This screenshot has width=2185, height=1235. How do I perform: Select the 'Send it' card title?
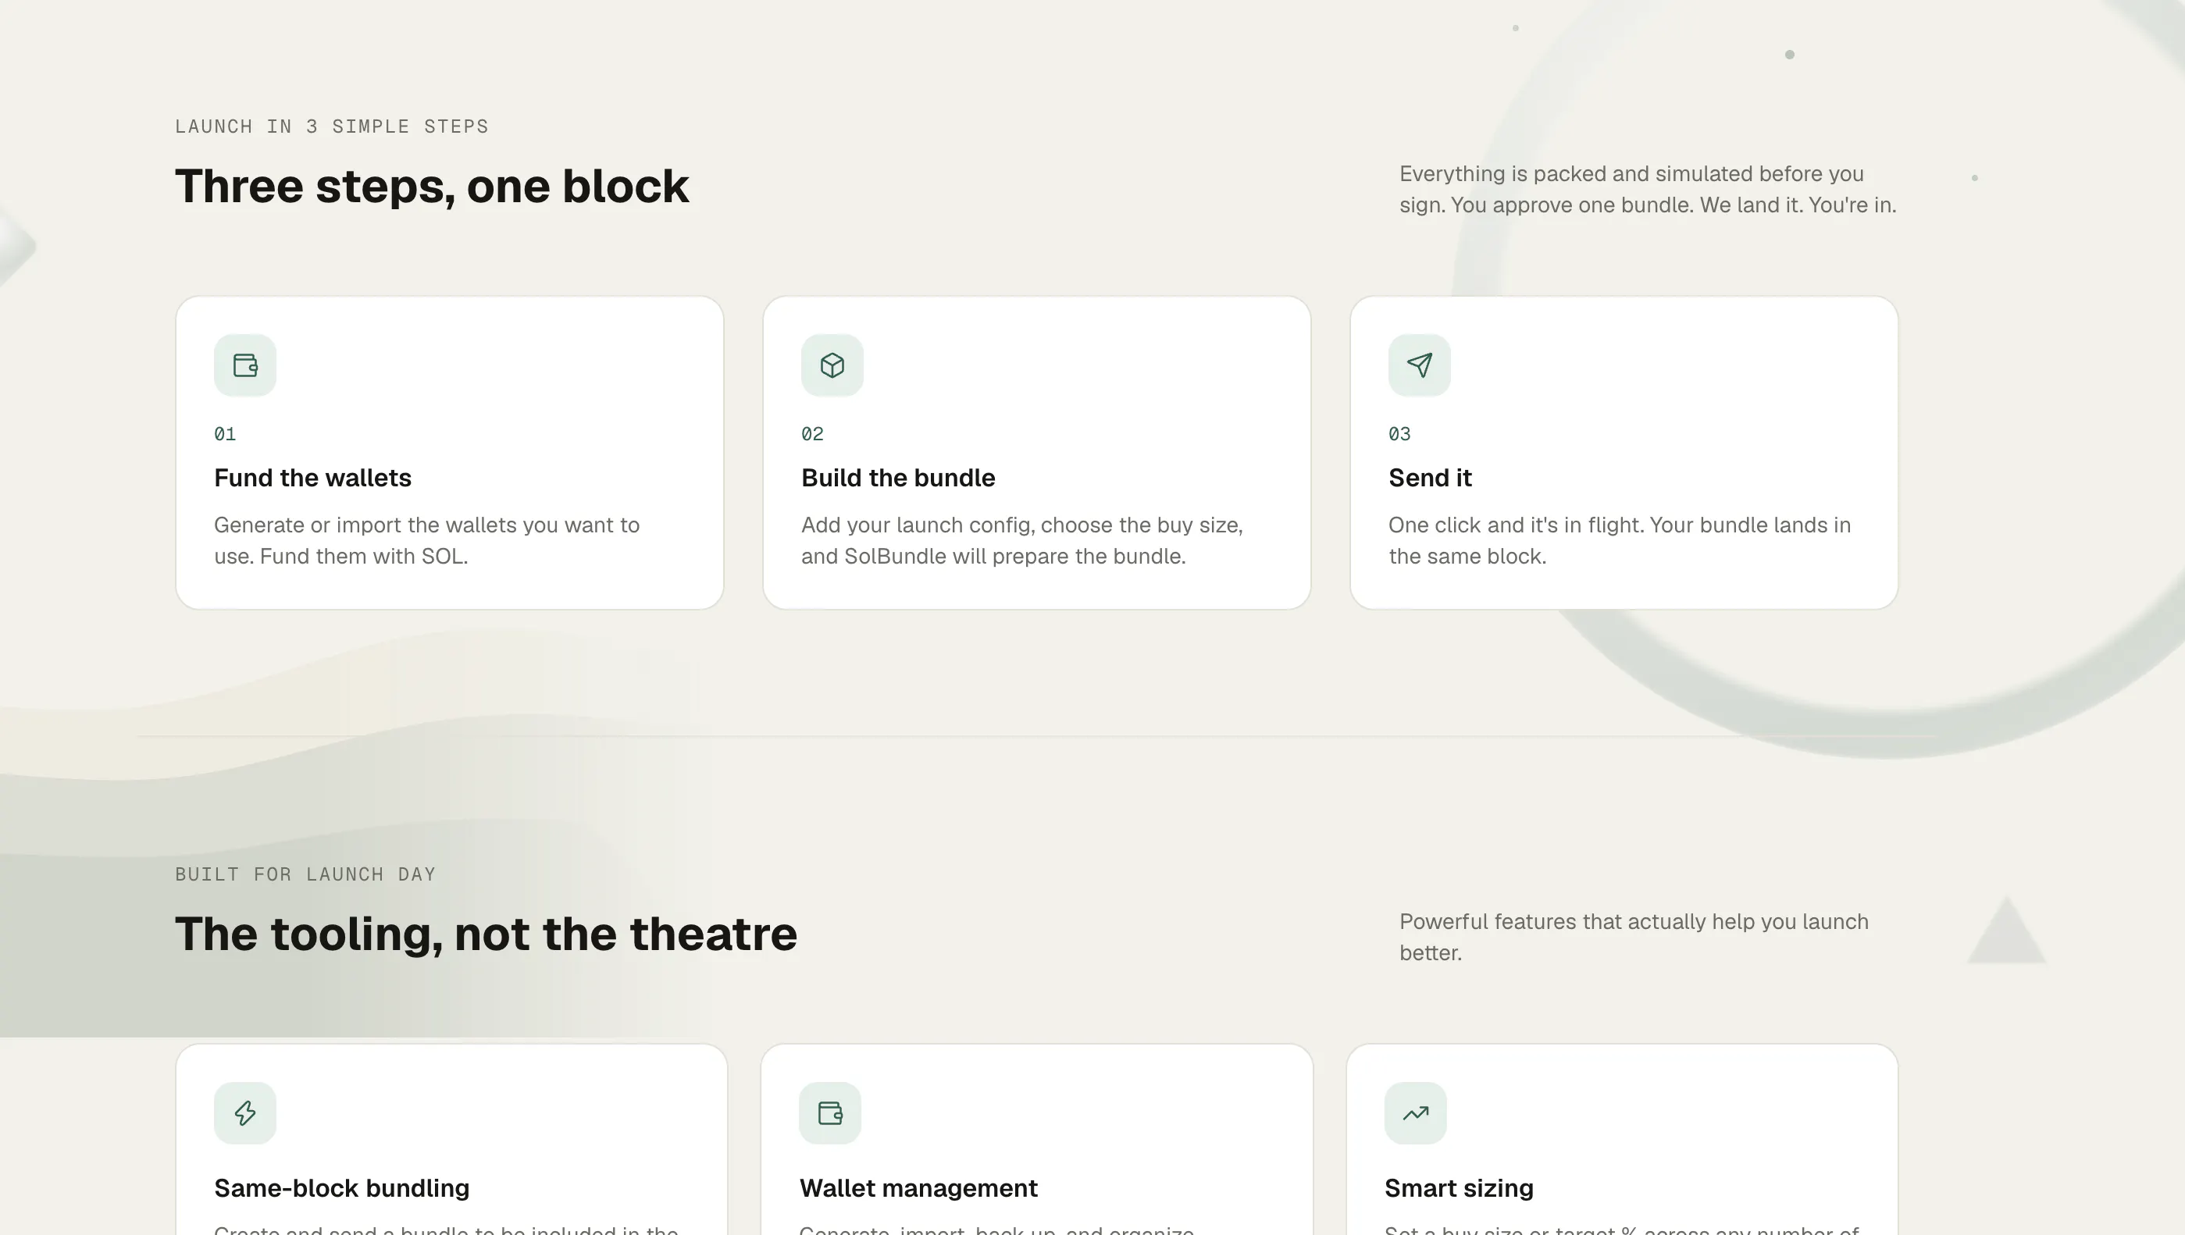[1429, 478]
